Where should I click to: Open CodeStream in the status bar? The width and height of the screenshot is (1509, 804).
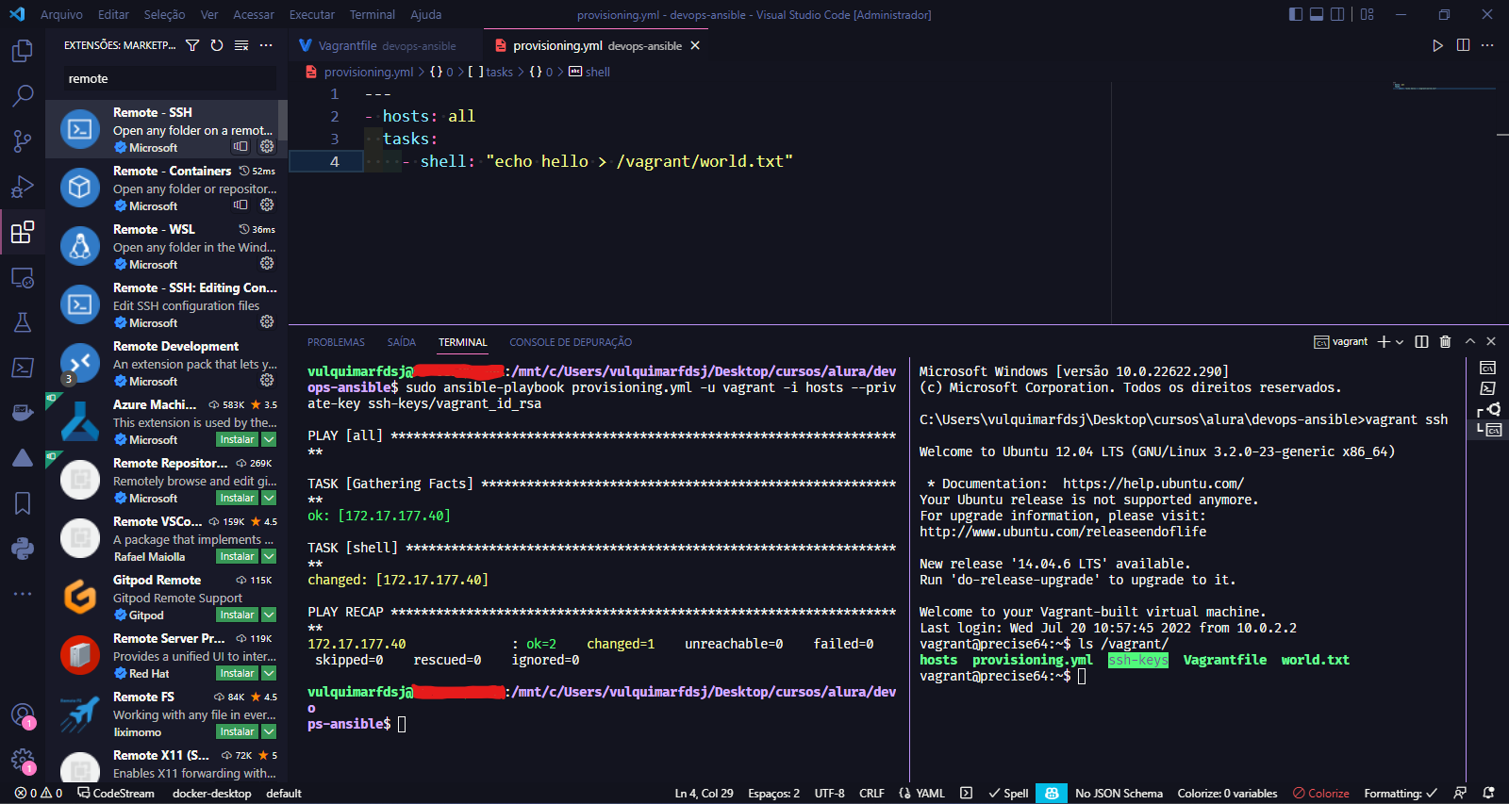(x=116, y=794)
